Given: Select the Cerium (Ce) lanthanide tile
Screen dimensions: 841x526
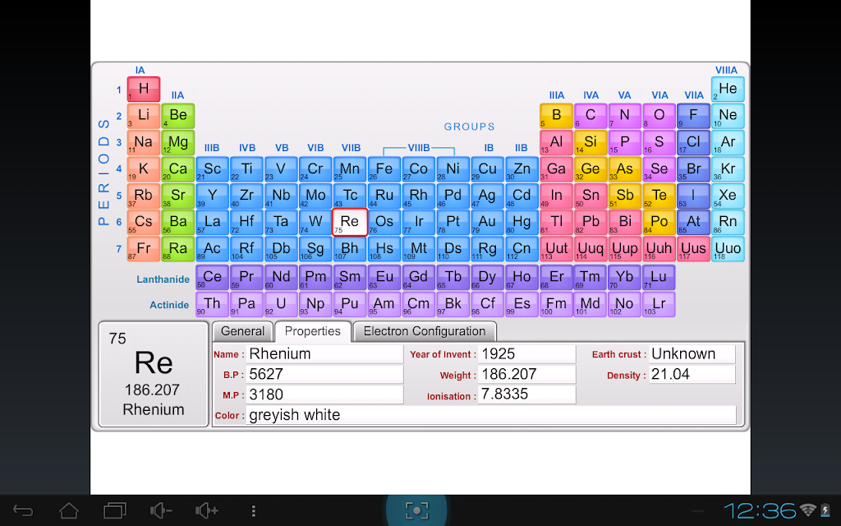Looking at the screenshot, I should click(212, 278).
